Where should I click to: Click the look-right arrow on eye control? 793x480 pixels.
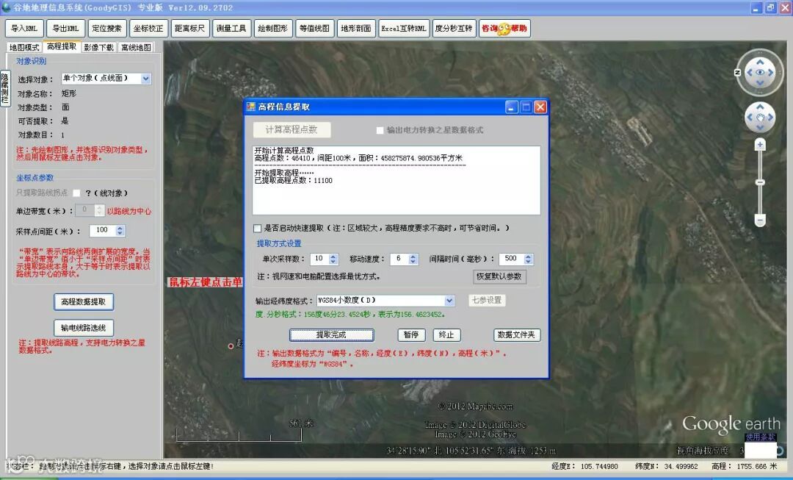(771, 73)
